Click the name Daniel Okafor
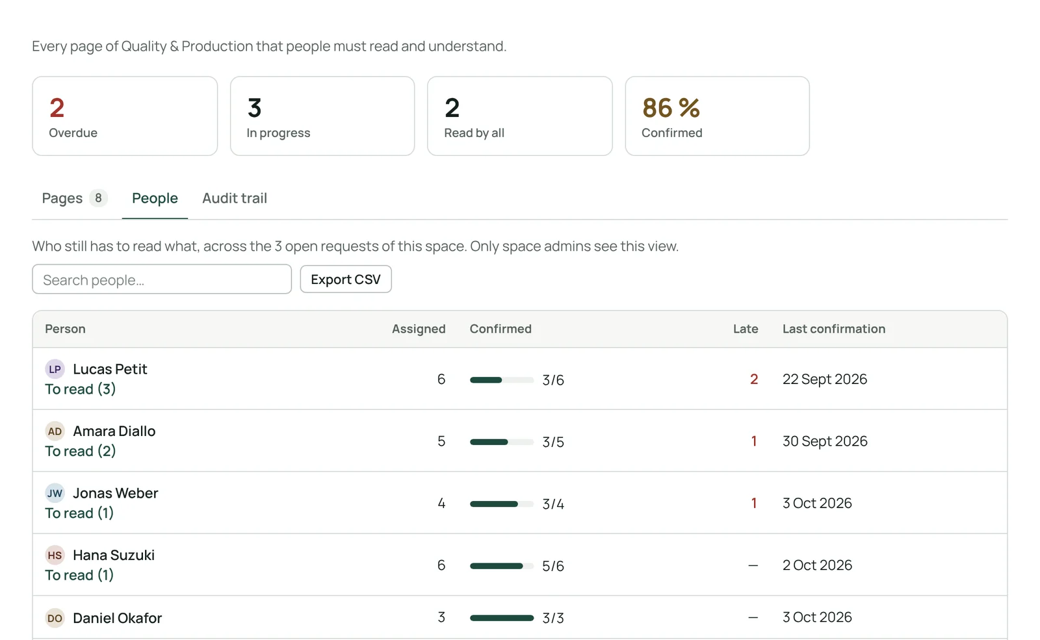Viewport: 1040px width, 640px height. click(117, 618)
